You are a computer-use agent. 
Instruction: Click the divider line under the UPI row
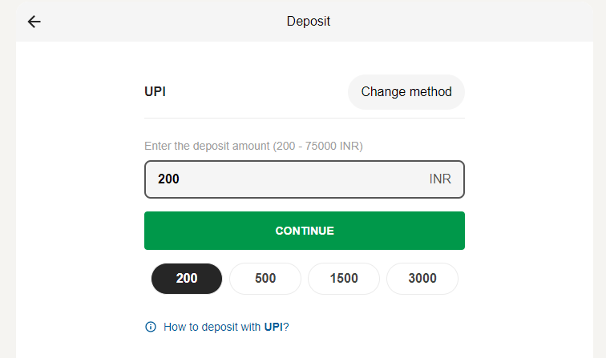pyautogui.click(x=305, y=119)
